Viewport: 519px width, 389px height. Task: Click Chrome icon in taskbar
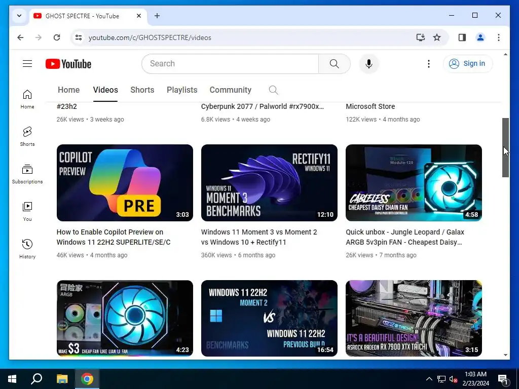pos(87,379)
